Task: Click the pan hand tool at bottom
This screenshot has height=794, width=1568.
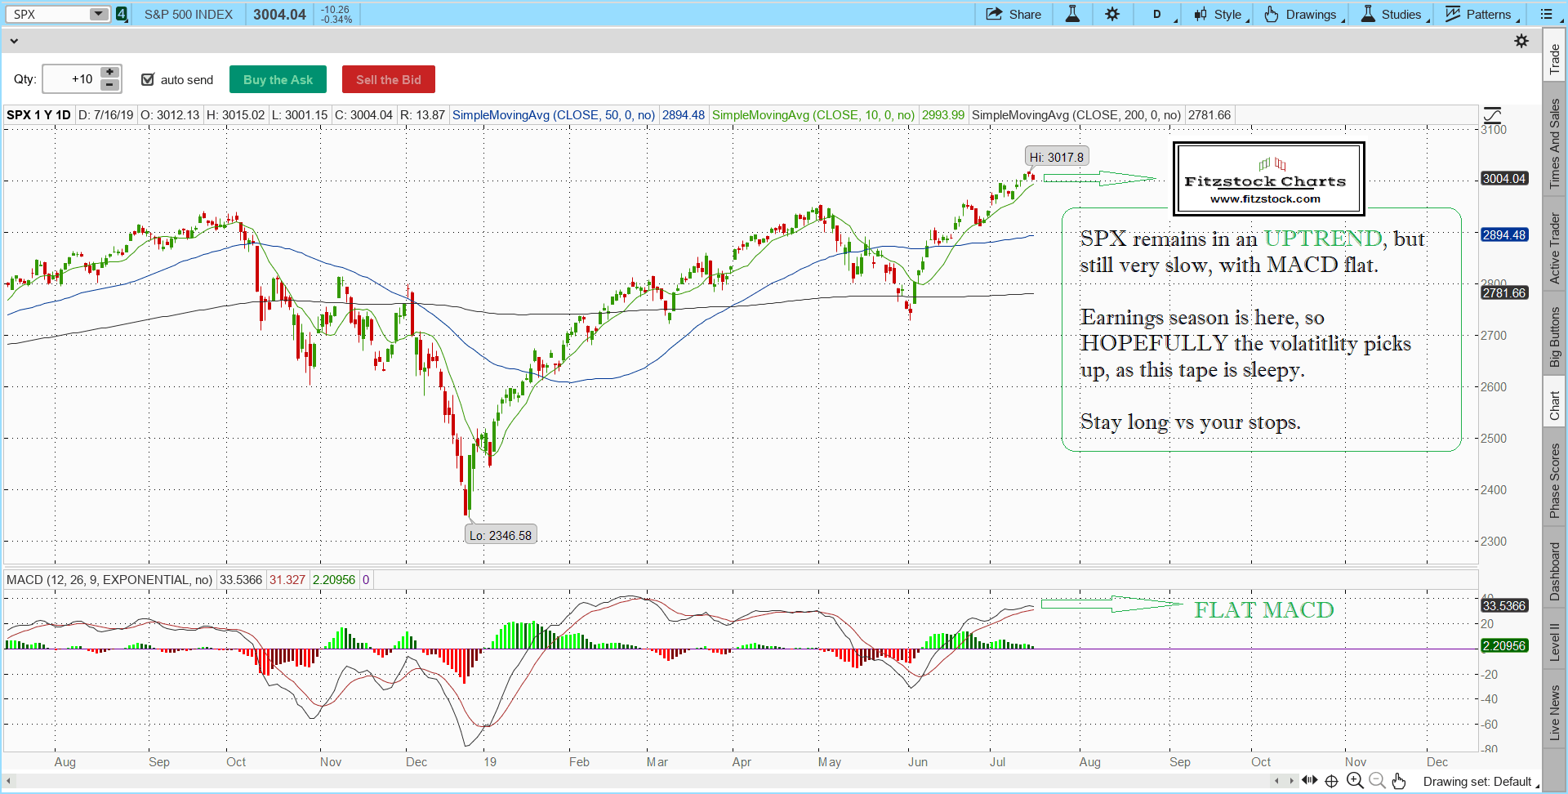Action: pos(1399,781)
